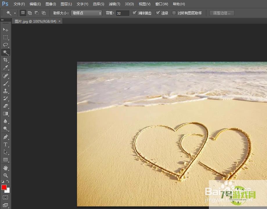Open the red foreground color swatch
Image resolution: width=267 pixels, height=209 pixels.
click(4, 187)
